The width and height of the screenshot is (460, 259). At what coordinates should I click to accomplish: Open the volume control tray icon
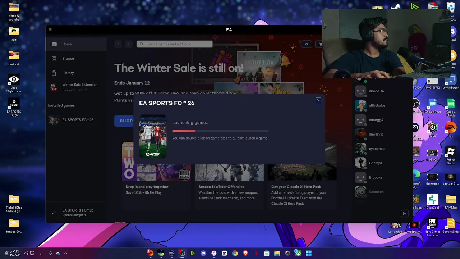[x=26, y=253]
